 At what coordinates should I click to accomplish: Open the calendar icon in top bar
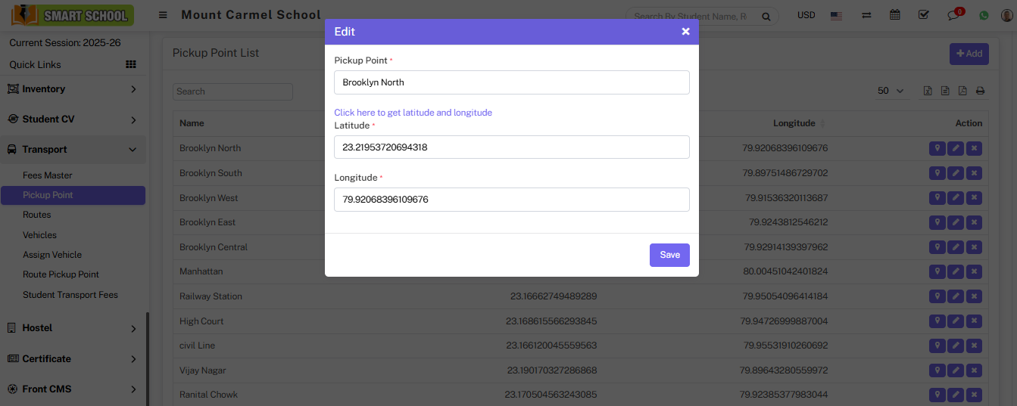(x=895, y=15)
